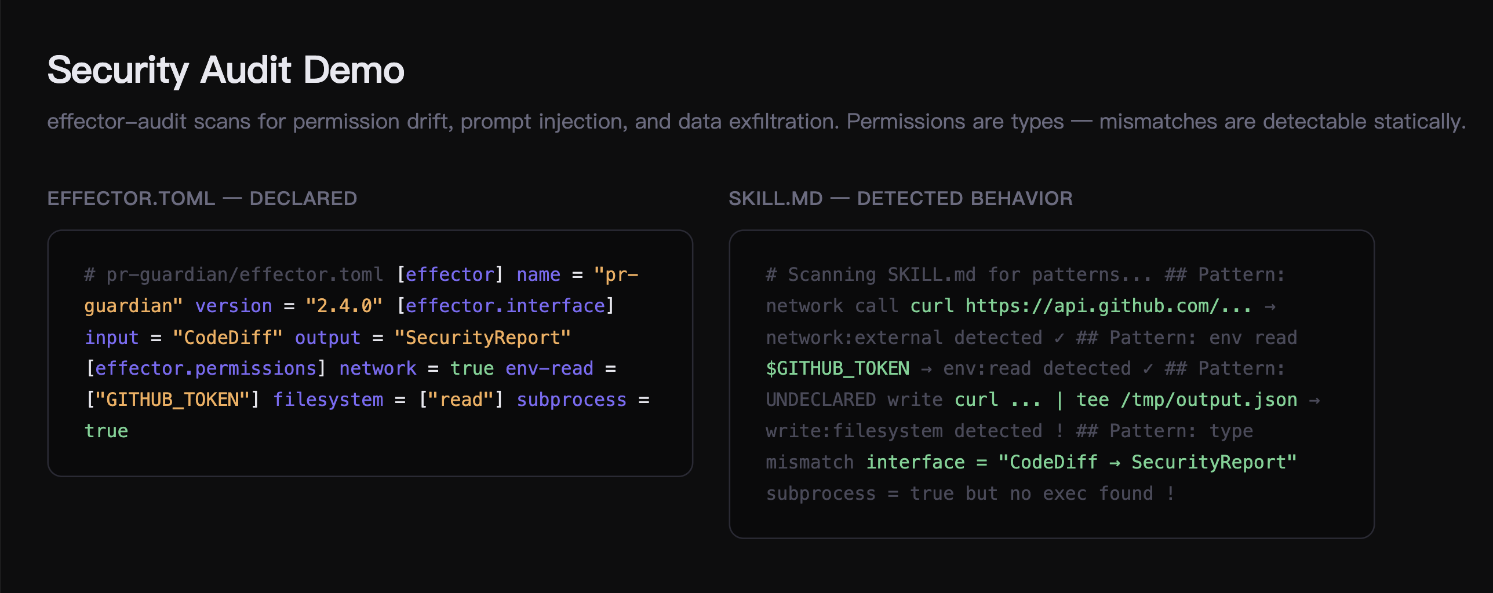Click the "write:filesystem detected" warning

pos(904,431)
